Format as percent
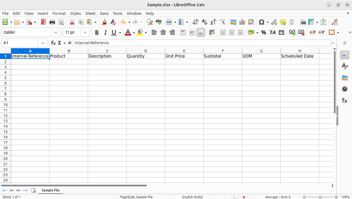352x199 pixels. tap(264, 33)
